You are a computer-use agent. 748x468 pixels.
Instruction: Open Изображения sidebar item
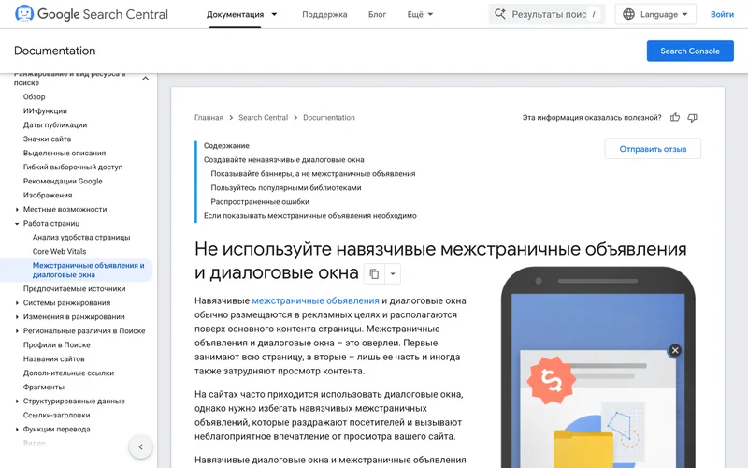tap(48, 195)
